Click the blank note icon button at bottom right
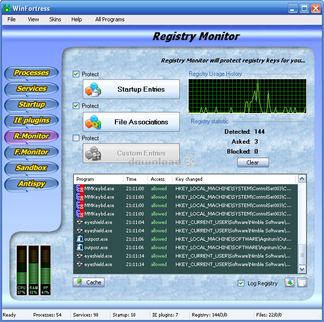Viewport: 324px width, 322px height. point(302,282)
